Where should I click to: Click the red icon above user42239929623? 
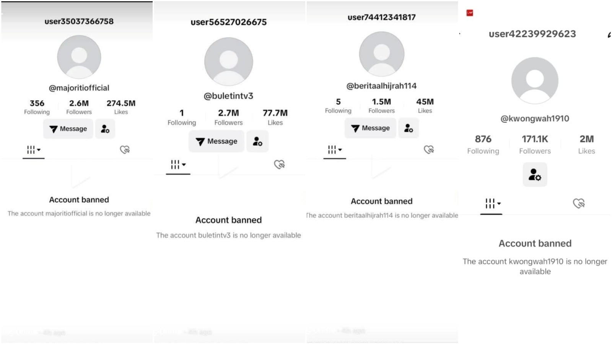470,13
